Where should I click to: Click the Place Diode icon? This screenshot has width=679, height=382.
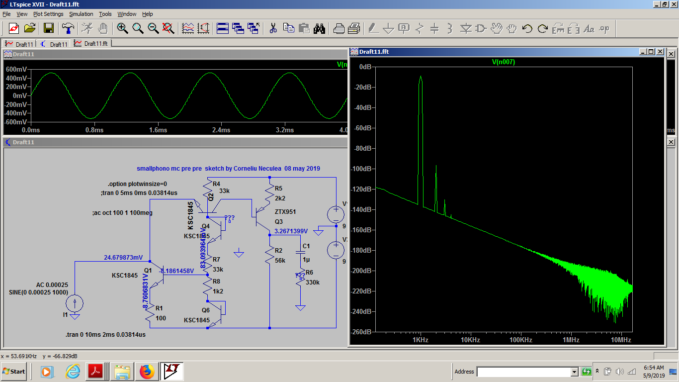pos(465,28)
